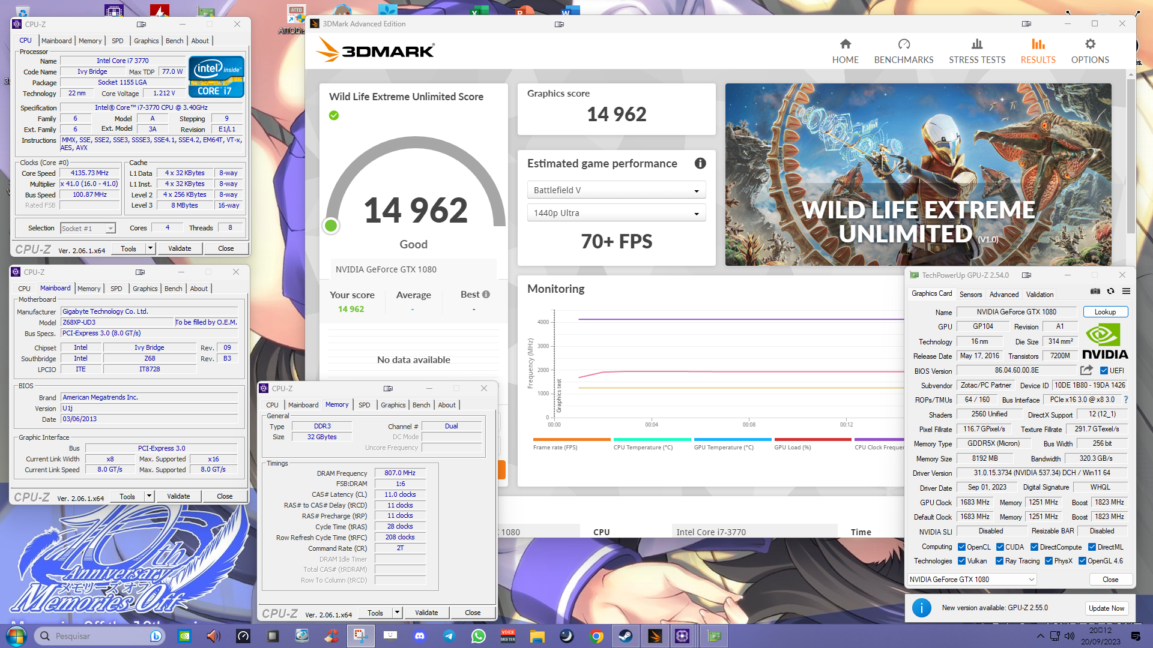Expand Tools dropdown arrow in CPU tab window
The image size is (1153, 648).
pyautogui.click(x=150, y=248)
